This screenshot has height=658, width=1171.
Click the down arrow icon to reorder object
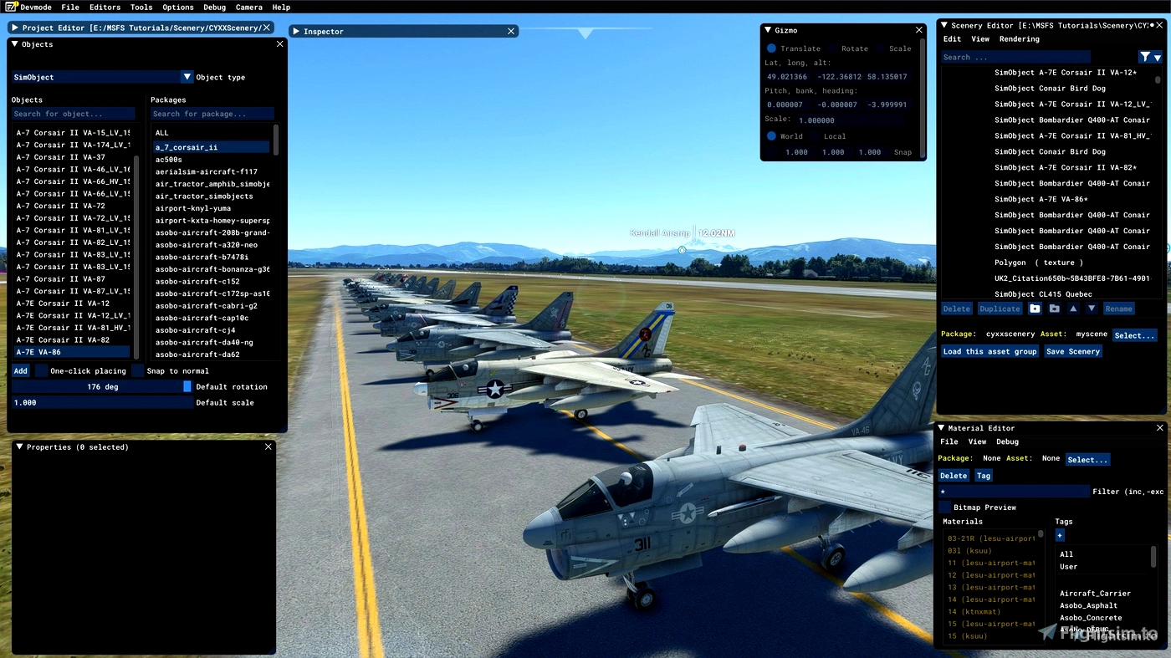coord(1092,309)
